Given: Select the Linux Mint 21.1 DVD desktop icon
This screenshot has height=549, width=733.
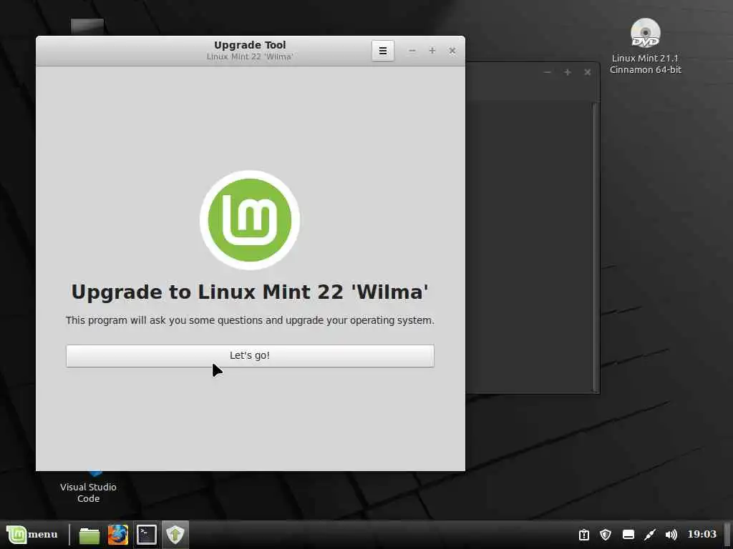Looking at the screenshot, I should coord(645,46).
